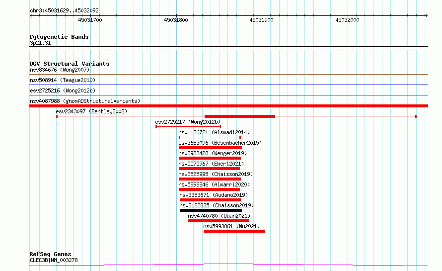This screenshot has height=271, width=442.
Task: Select the RefSeq Genes track title
Action: (50, 254)
